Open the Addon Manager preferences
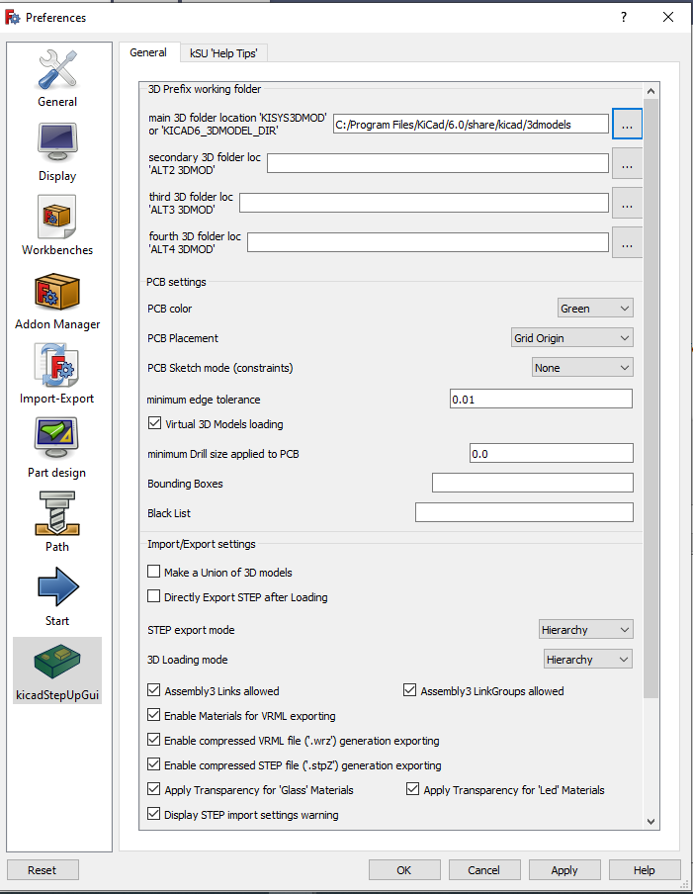693x894 pixels. click(x=57, y=301)
